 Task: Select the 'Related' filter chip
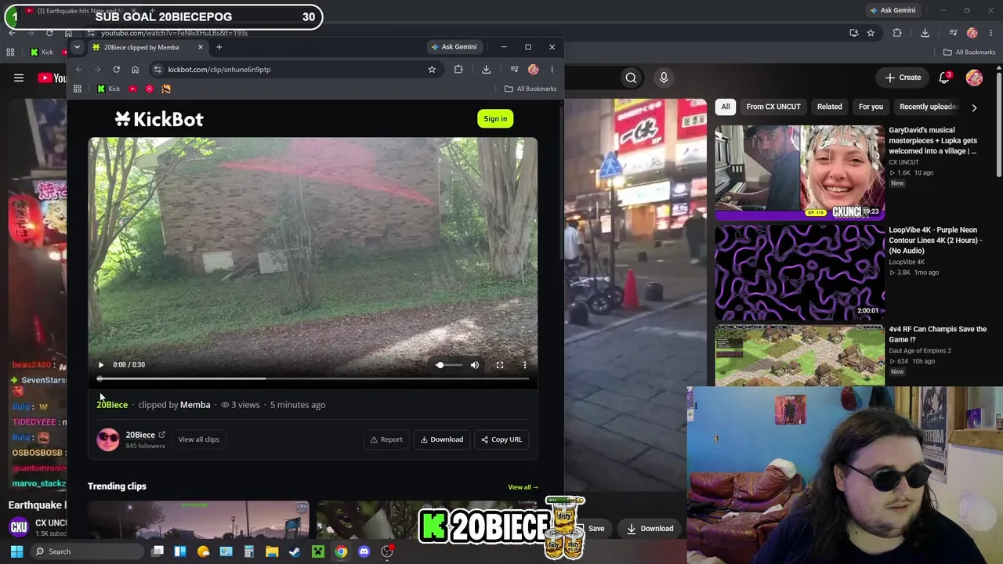click(x=829, y=107)
